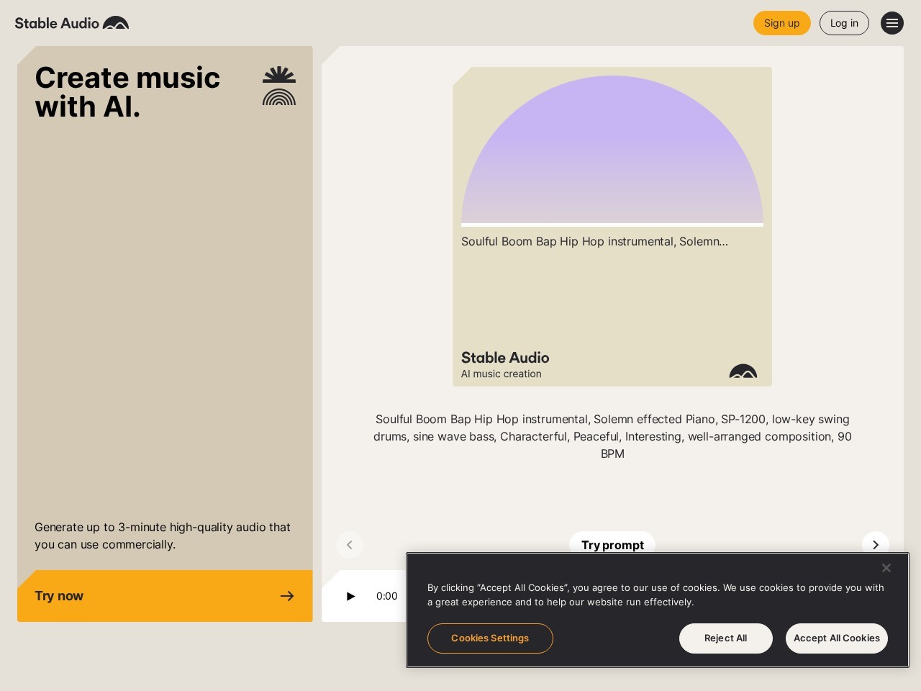Play the sample audio track

pyautogui.click(x=350, y=596)
